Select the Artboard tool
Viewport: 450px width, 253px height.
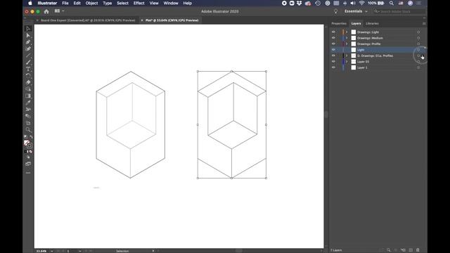[28, 123]
